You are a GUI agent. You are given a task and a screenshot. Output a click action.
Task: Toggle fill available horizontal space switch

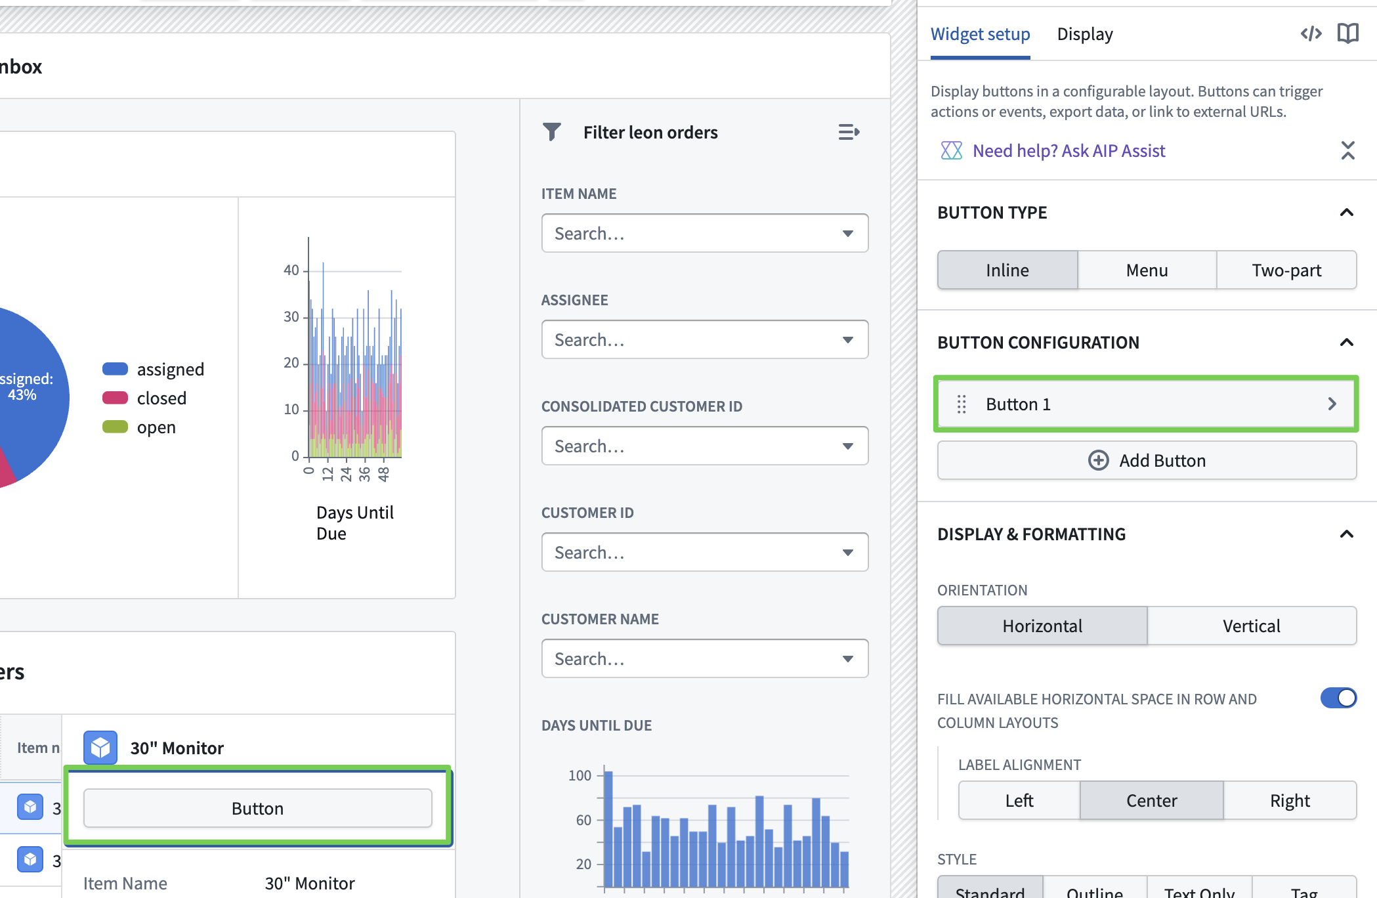(x=1338, y=698)
